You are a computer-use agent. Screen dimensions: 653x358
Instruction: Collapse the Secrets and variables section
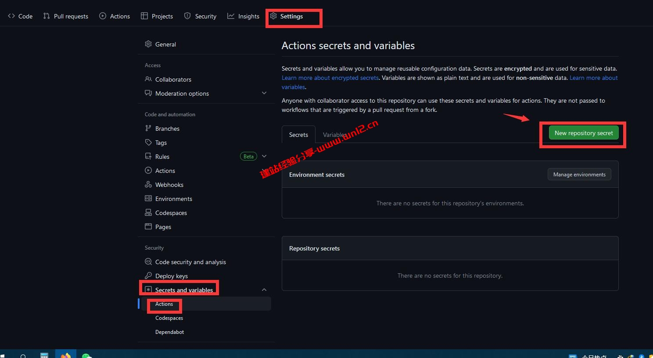(264, 290)
